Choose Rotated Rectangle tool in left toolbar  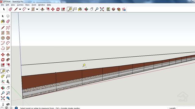(x=8, y=33)
